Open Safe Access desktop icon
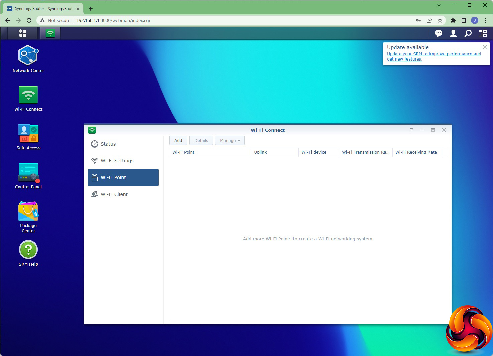Image resolution: width=493 pixels, height=356 pixels. (28, 137)
